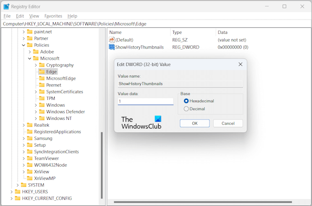Viewport: 312px width, 206px height.
Task: Click the paint.net folder icon
Action: (x=30, y=32)
